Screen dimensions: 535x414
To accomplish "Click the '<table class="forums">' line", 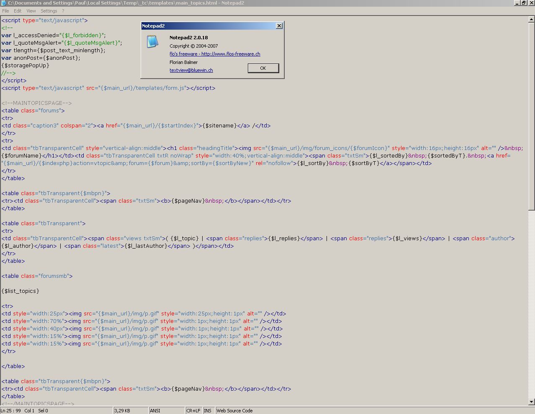I will point(33,110).
